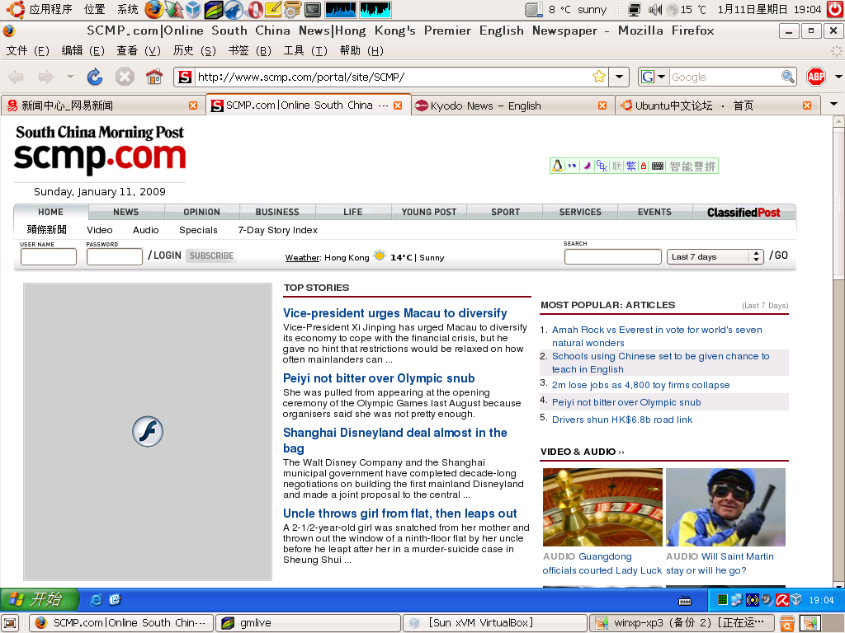Bookmark this page with the star icon
The height and width of the screenshot is (633, 845).
[599, 77]
